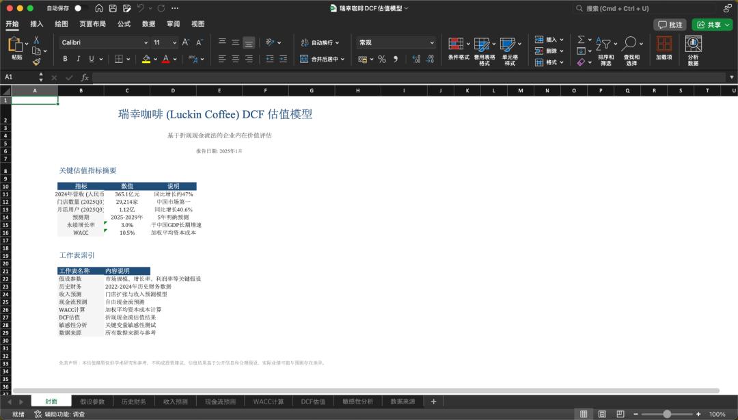
Task: Decrease font size with smaller A icon
Action: [200, 42]
